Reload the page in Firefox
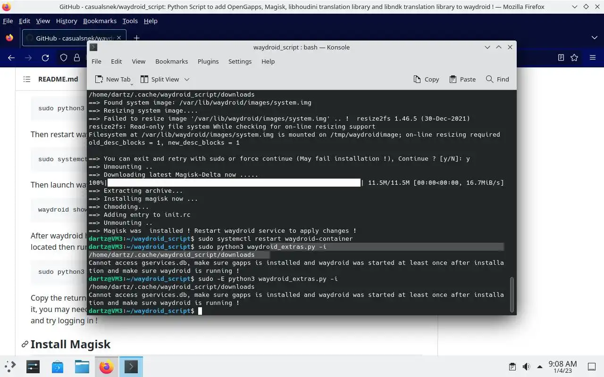The image size is (604, 377). click(x=45, y=57)
